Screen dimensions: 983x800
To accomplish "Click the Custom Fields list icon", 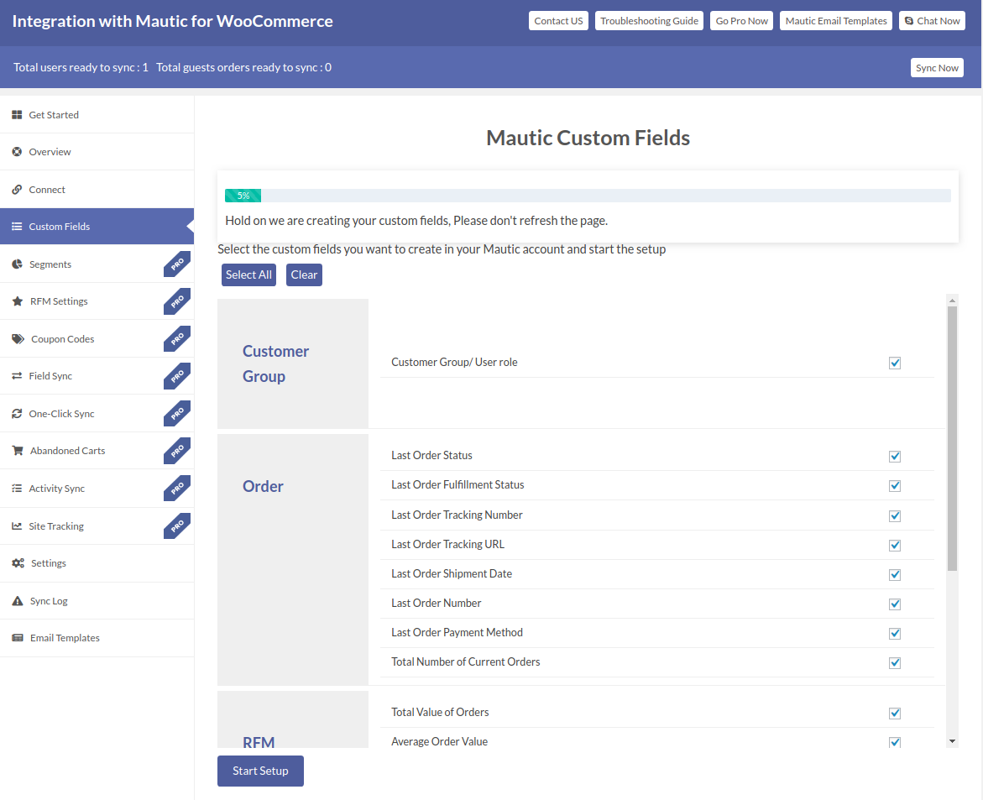I will (x=17, y=227).
